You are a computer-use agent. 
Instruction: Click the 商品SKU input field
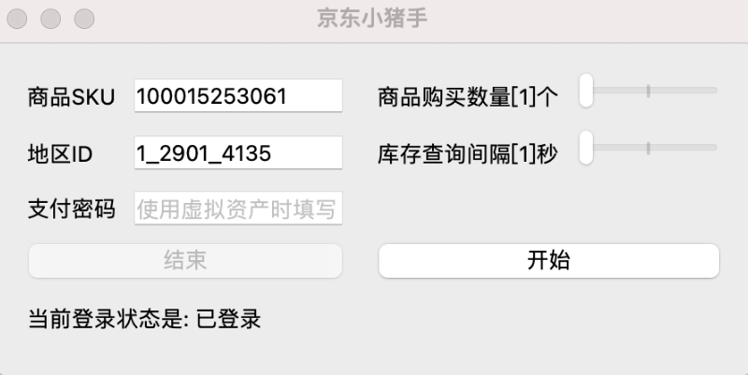click(238, 96)
